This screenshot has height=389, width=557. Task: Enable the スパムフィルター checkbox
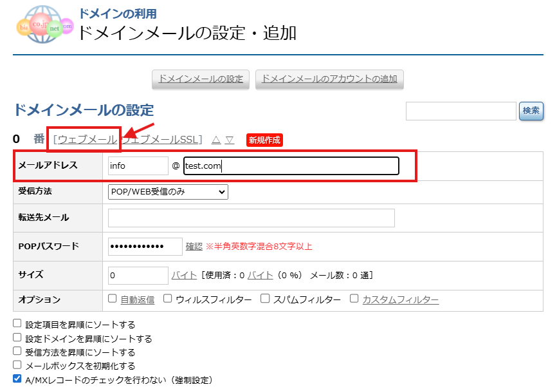tap(265, 299)
